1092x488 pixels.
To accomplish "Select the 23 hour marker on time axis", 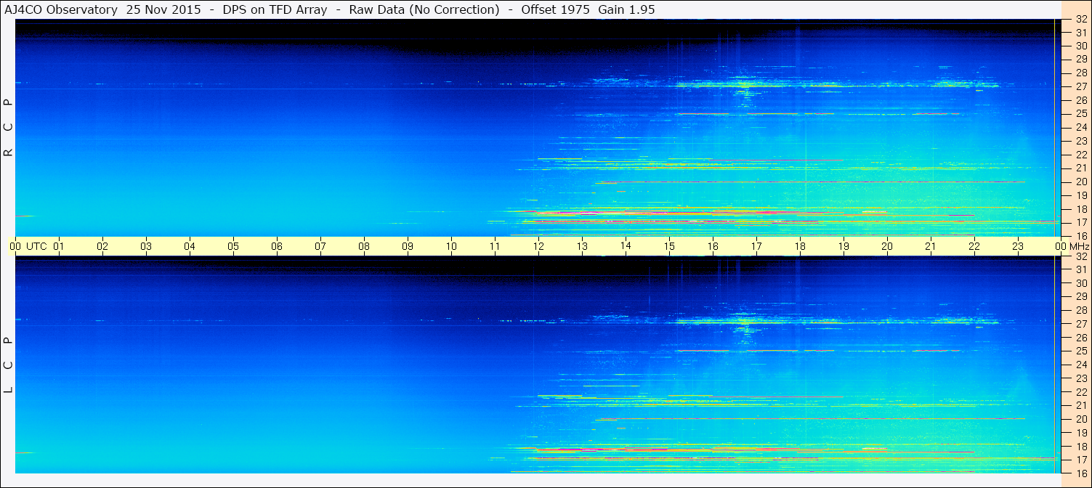I will click(1018, 246).
